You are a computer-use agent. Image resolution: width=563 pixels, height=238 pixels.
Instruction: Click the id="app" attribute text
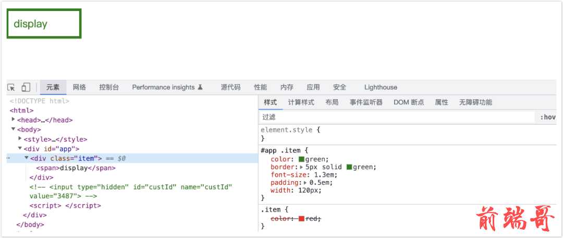click(x=59, y=149)
